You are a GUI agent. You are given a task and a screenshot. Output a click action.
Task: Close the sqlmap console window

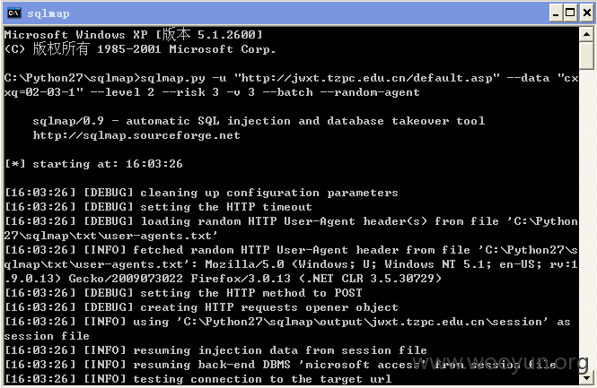587,13
